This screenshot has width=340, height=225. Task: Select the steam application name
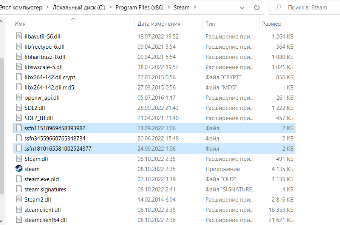click(x=32, y=169)
